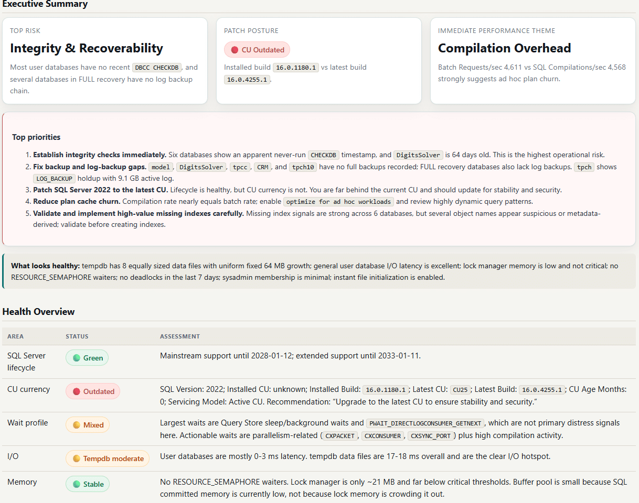Click the TOP RISK card label
639x503 pixels.
tap(25, 31)
